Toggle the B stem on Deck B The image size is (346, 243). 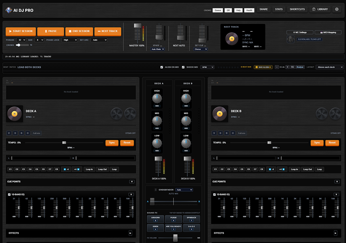pos(226,133)
